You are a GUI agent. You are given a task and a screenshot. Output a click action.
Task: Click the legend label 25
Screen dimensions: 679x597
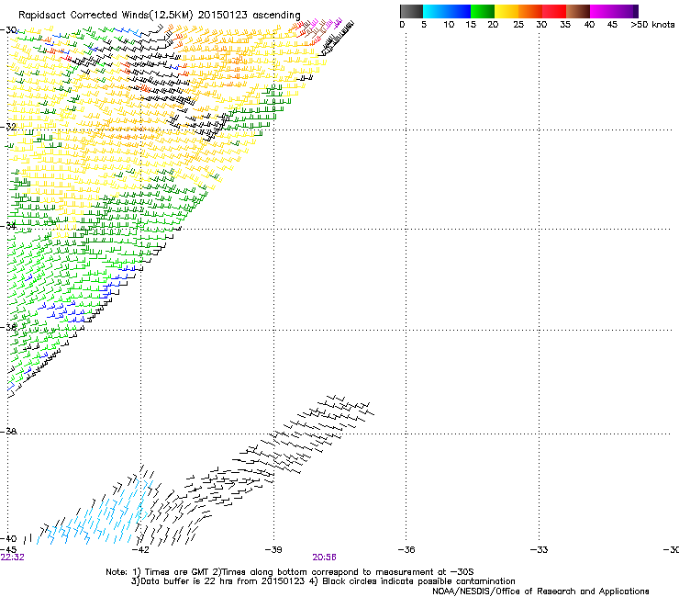click(x=518, y=25)
